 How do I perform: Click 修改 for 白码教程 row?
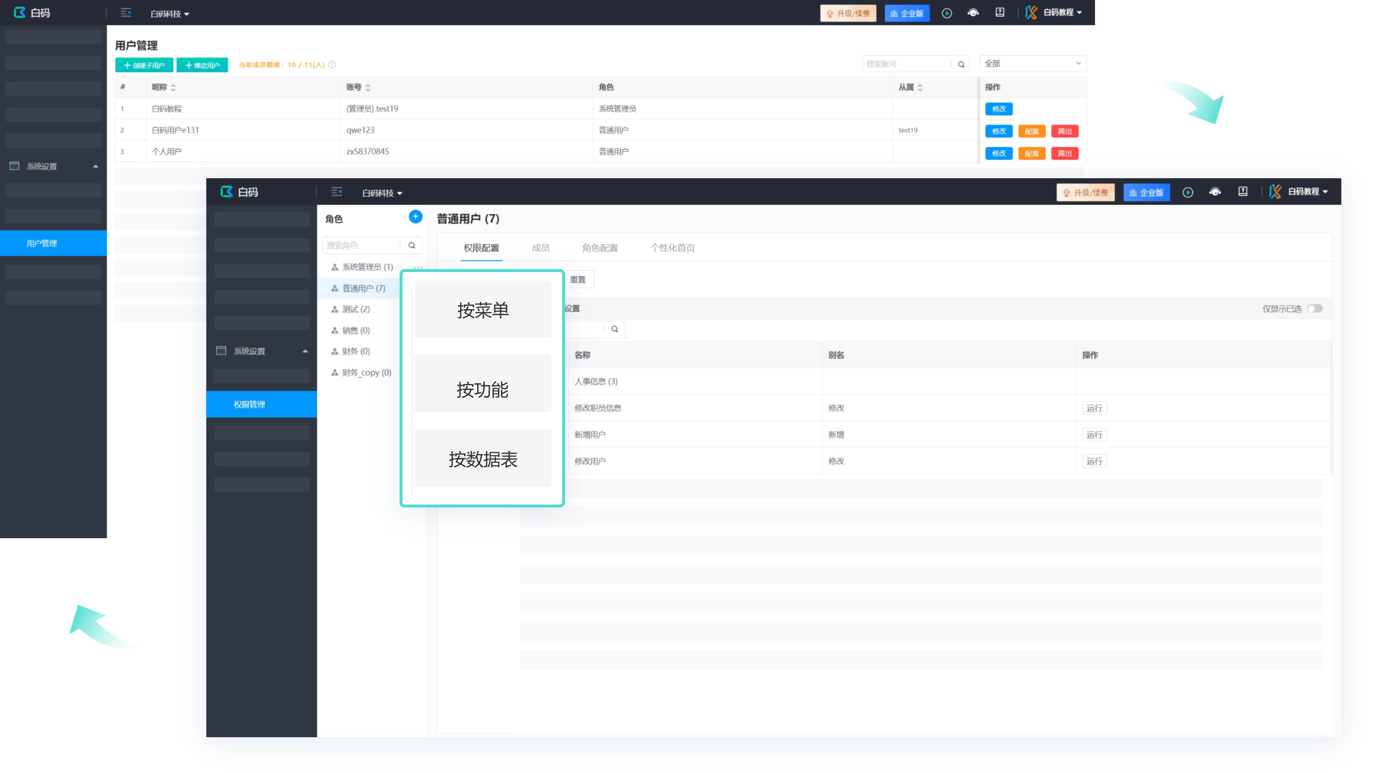pos(999,109)
